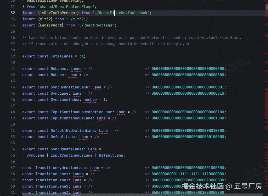Click the value 31 of TotalLanes
The image size is (268, 196).
point(81,56)
